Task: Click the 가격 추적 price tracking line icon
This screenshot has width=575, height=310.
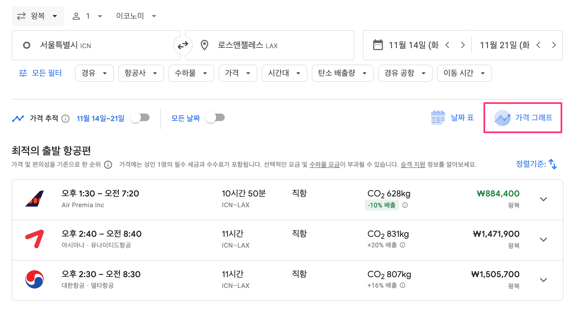Action: (18, 118)
